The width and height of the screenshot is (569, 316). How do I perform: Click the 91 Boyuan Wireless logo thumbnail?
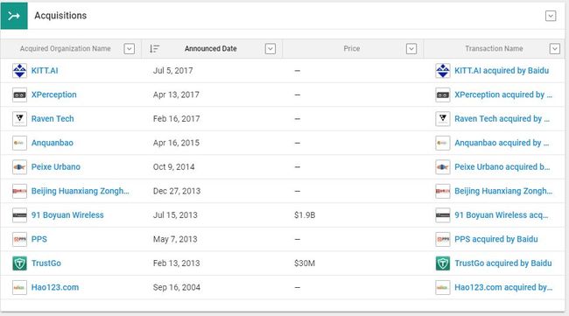pos(19,215)
